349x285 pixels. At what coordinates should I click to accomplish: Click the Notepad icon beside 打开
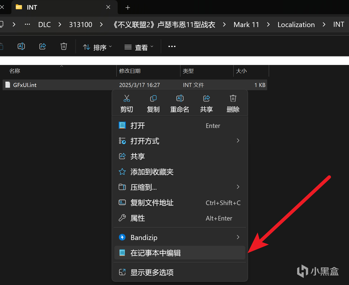[x=122, y=125]
